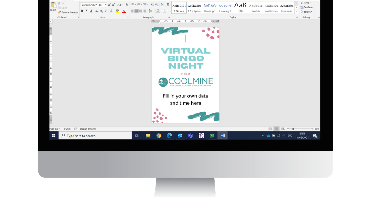The image size is (371, 197).
Task: Align text left
Action: (132, 11)
